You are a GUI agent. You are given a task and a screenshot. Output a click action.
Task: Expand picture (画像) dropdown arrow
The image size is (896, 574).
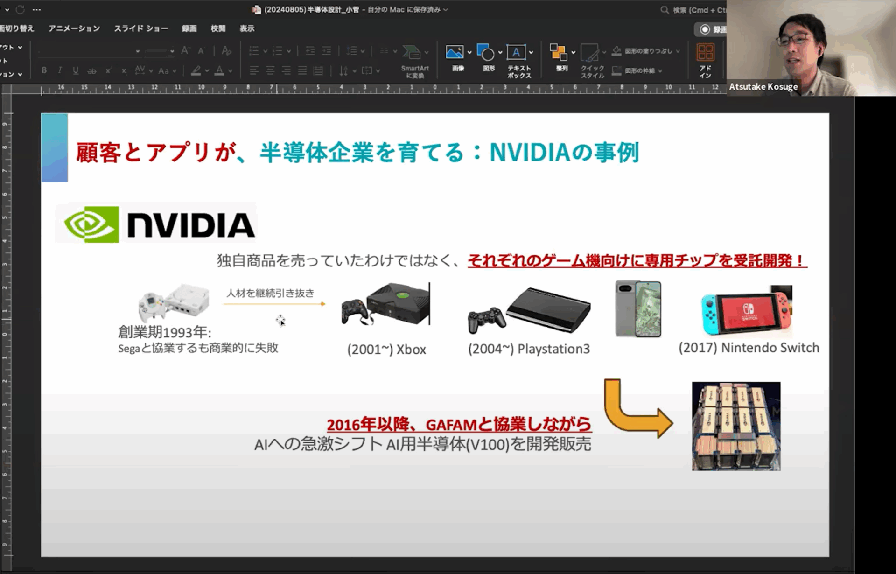469,52
